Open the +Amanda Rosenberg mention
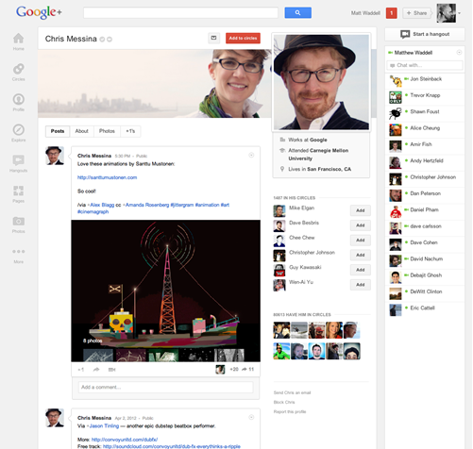473x449 pixels. point(145,205)
